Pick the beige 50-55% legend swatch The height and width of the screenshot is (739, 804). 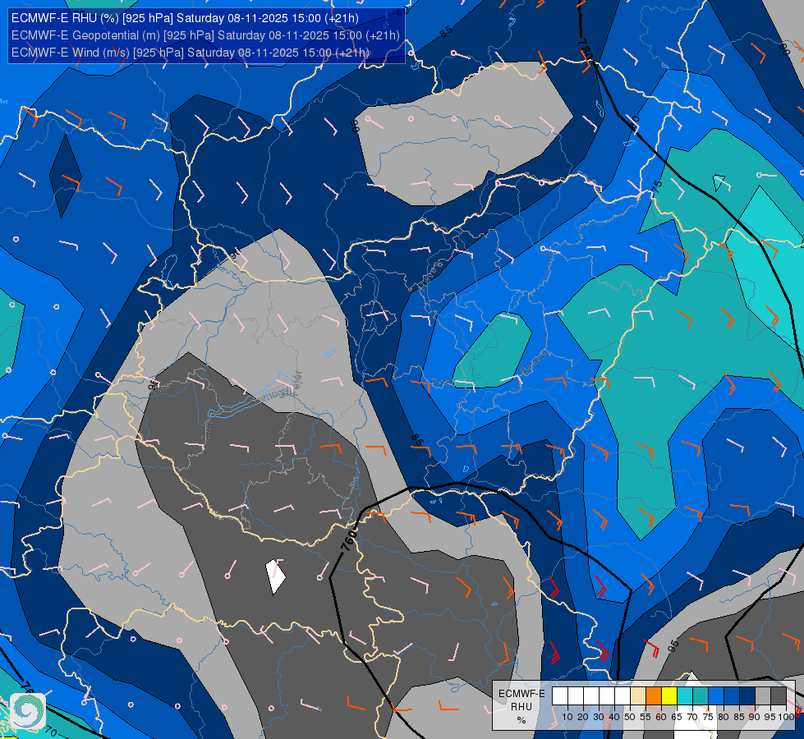638,695
